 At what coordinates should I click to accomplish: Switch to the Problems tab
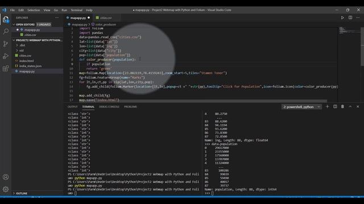tap(130, 107)
